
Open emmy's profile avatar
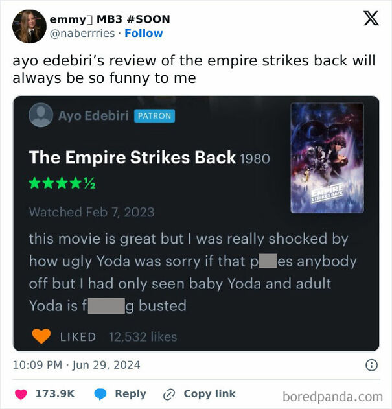pos(29,27)
